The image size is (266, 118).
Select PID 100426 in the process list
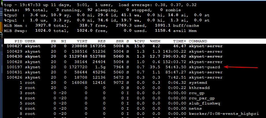[14, 77]
